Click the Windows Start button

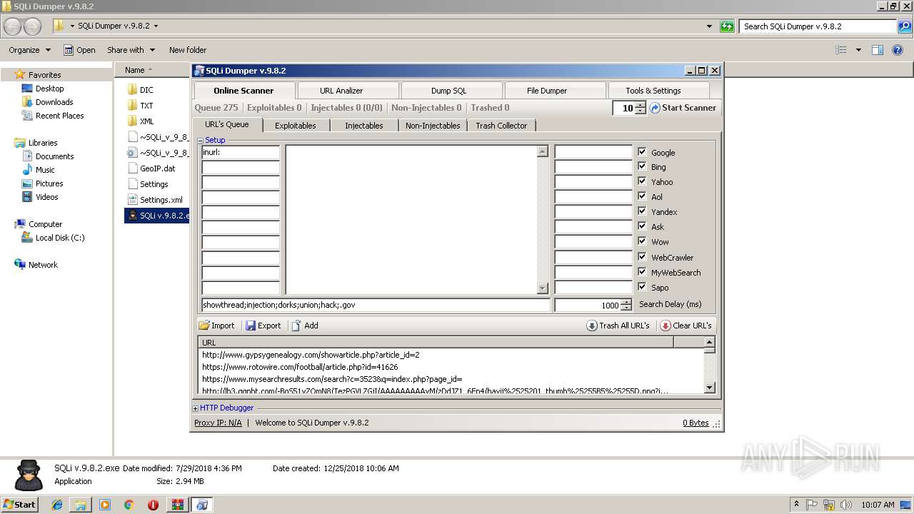click(19, 505)
